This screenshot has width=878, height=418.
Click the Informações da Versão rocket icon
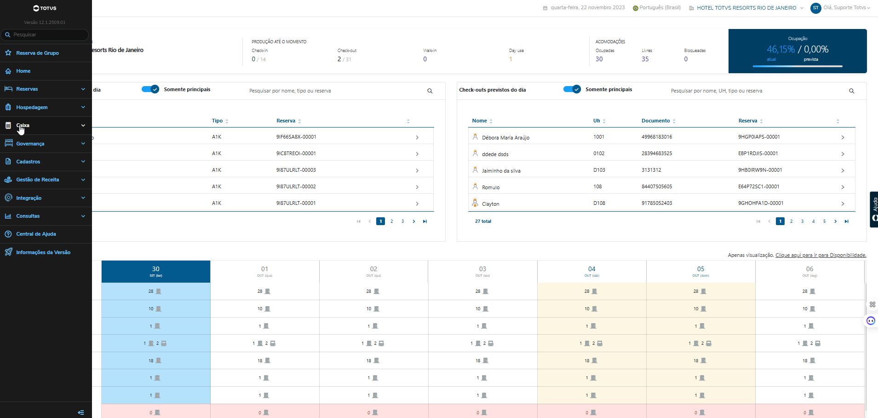(x=8, y=252)
